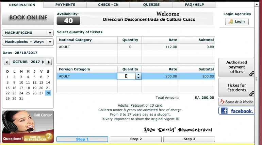Click the key icon on Login button
Screen dimensions: 262x145
point(231,21)
